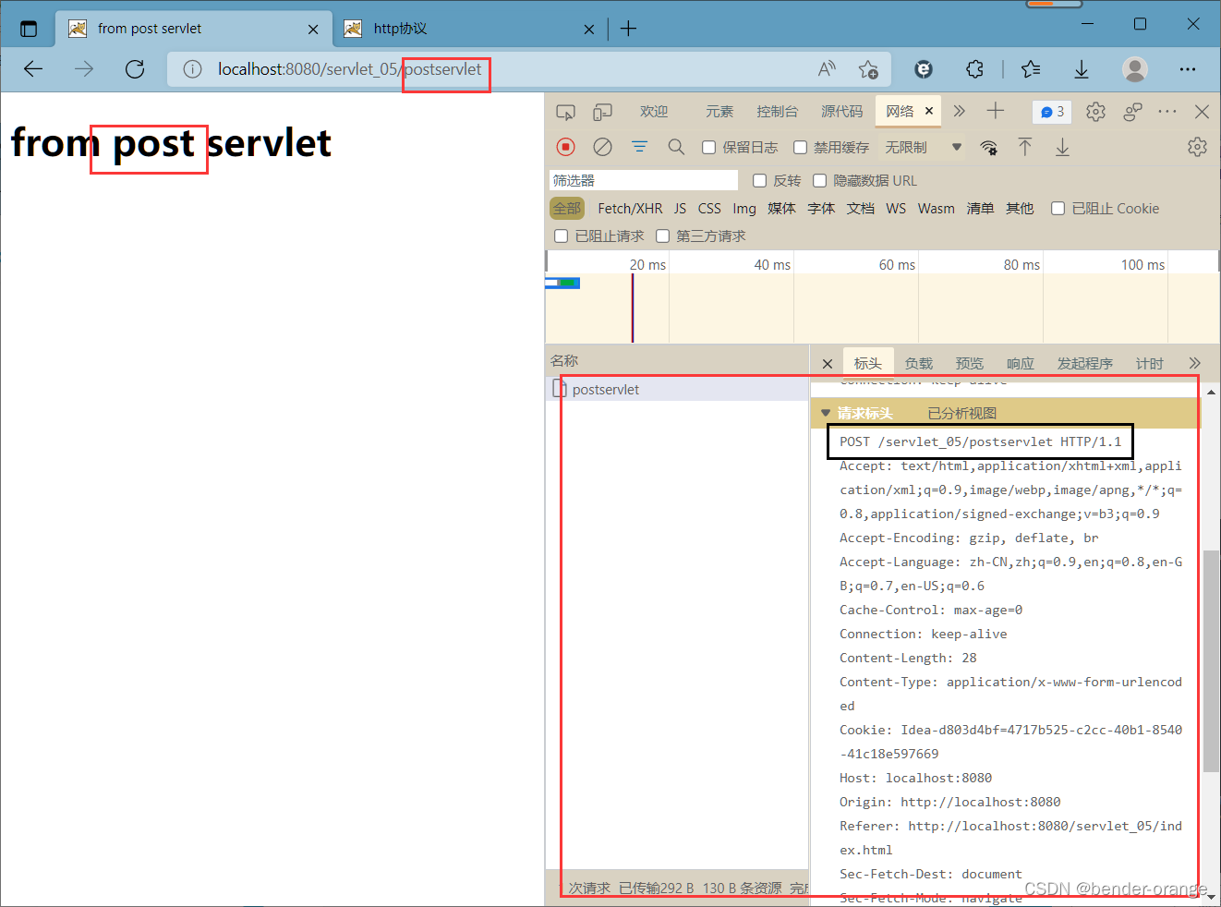Switch to the 控制台 DevTools tab
This screenshot has width=1221, height=907.
click(x=777, y=112)
